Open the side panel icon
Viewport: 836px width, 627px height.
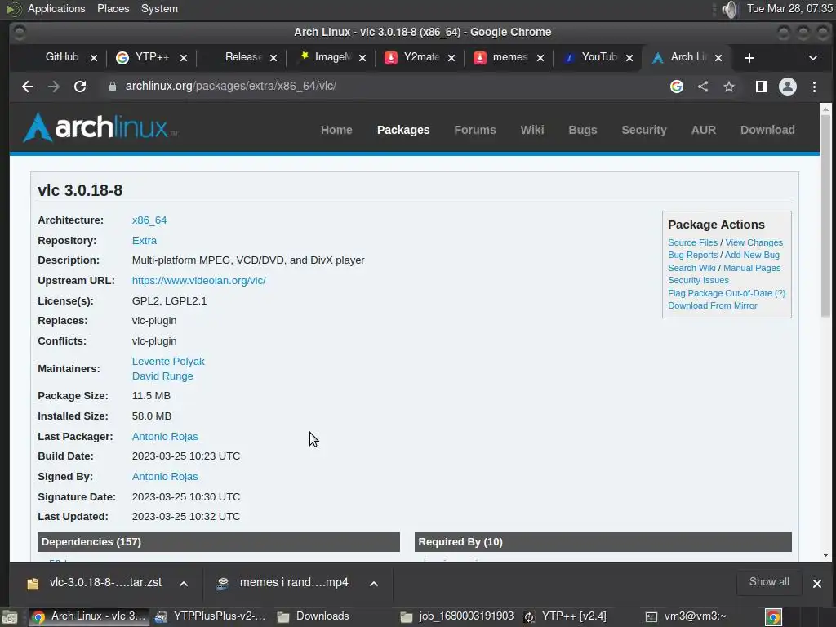[x=762, y=87]
